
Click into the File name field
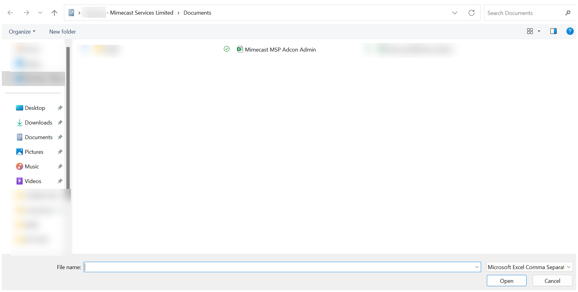(278, 267)
